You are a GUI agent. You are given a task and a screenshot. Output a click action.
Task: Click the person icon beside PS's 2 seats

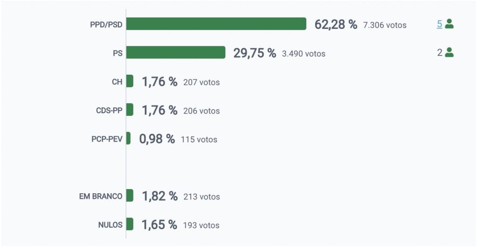tap(450, 52)
